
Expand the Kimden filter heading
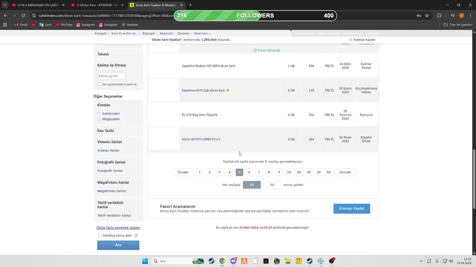click(104, 105)
